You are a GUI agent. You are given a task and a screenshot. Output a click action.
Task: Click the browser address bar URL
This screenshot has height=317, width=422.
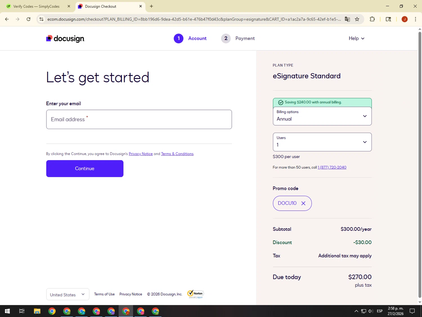pos(194,19)
